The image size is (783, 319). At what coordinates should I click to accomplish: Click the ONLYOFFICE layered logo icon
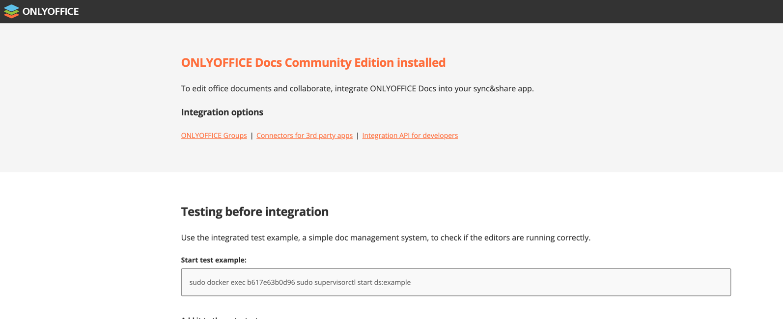(11, 11)
